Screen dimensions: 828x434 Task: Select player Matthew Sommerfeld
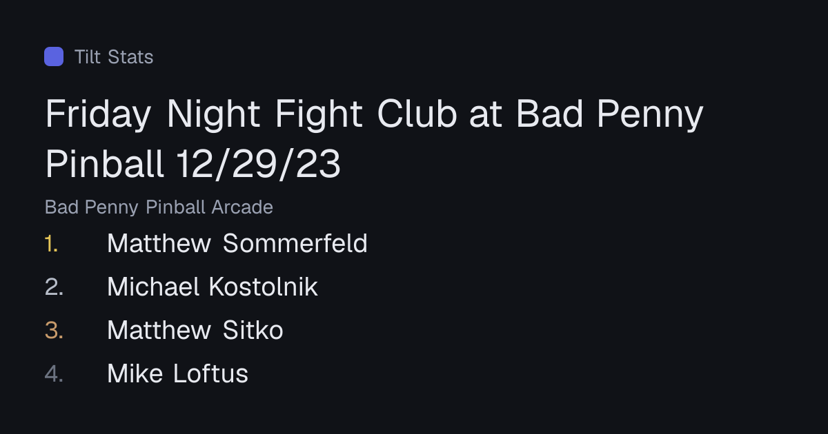(x=237, y=244)
